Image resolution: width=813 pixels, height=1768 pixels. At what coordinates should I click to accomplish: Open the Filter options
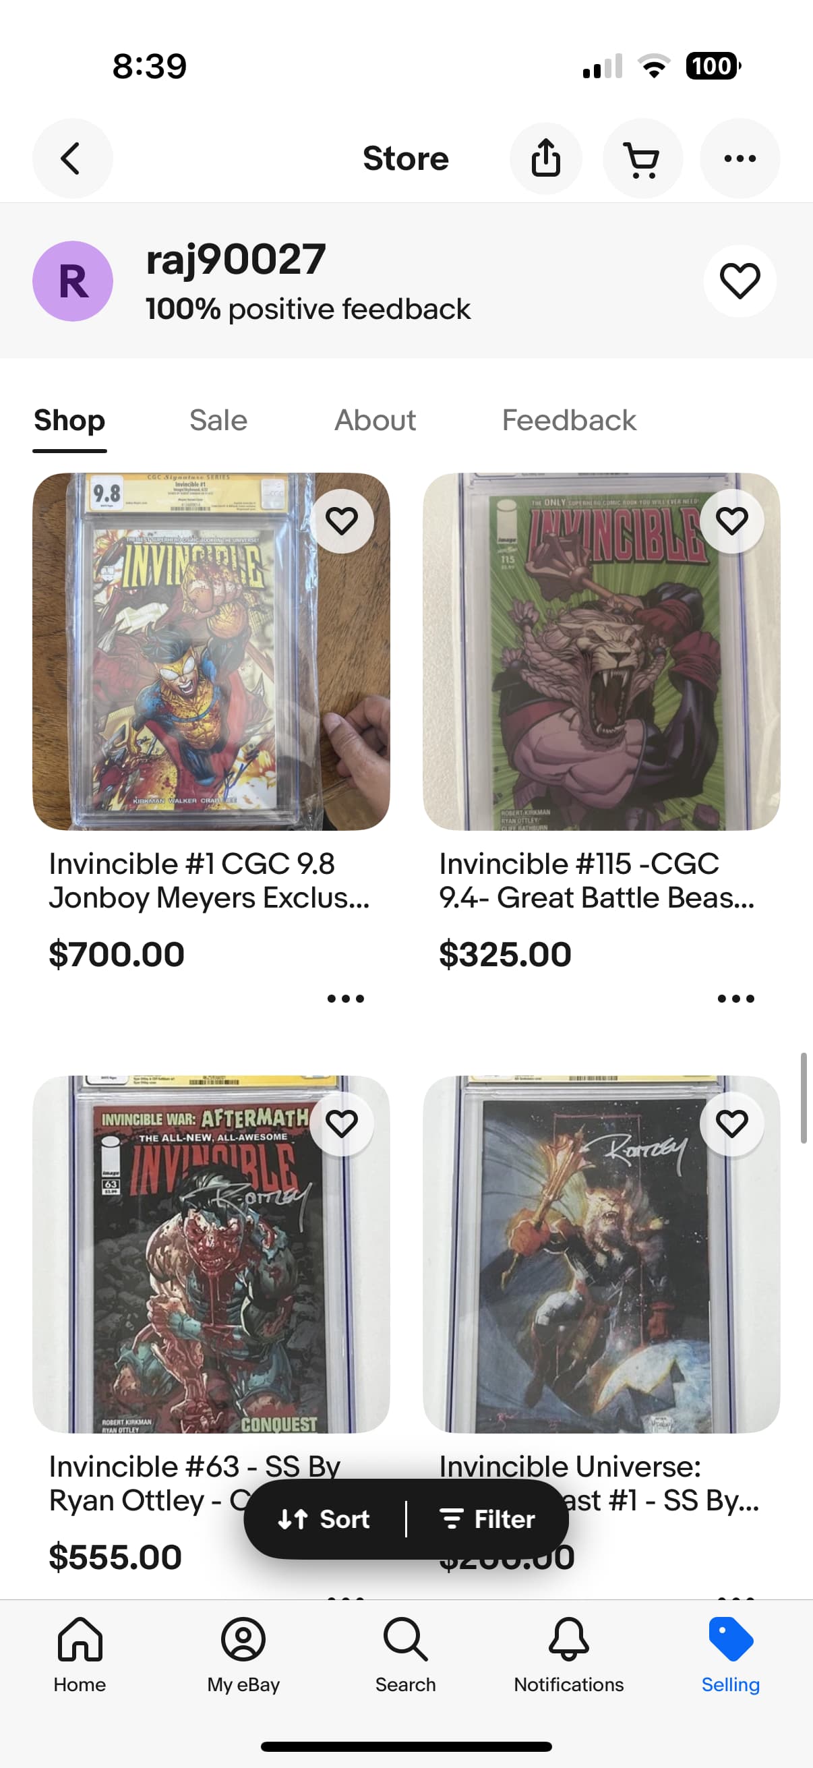[x=487, y=1519]
